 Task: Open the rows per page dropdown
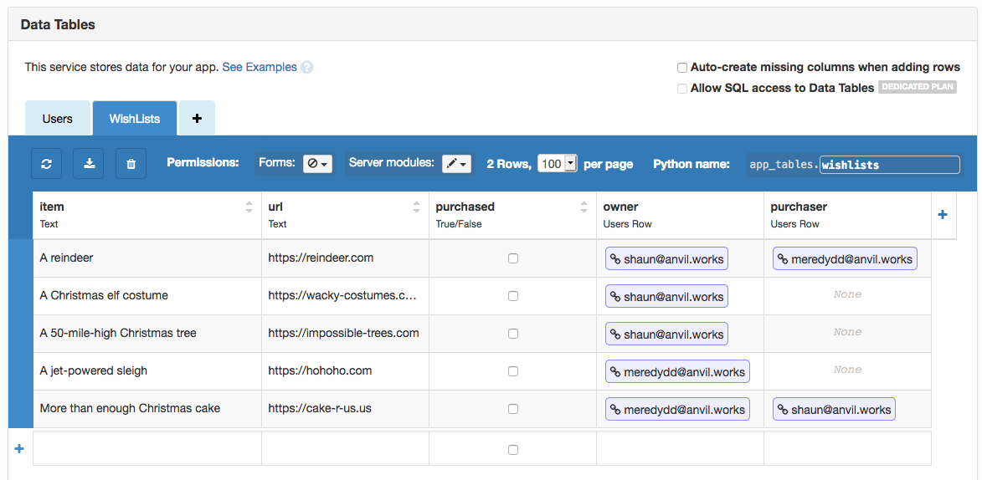click(557, 164)
